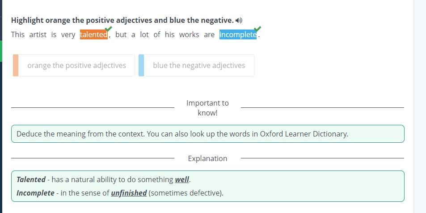The width and height of the screenshot is (426, 213).
Task: Select the "orange the positive adjectives" highlighter
Action: [x=76, y=65]
